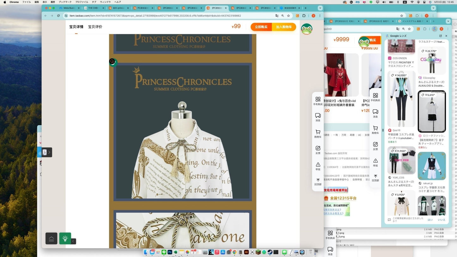Answer はい to the Lens feedback prompt
The image size is (457, 257).
click(430, 220)
